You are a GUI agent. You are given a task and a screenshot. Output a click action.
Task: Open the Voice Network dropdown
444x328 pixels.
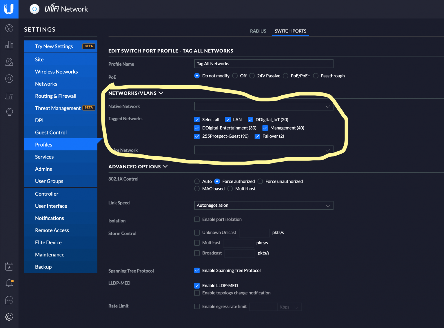click(x=264, y=150)
